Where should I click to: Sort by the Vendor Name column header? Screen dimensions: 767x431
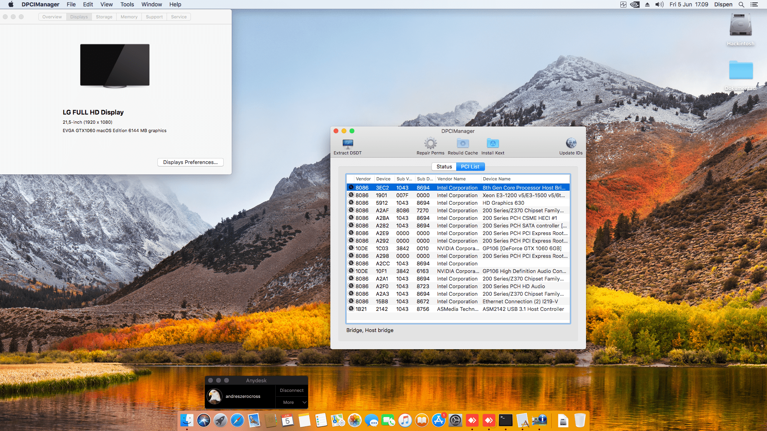451,179
